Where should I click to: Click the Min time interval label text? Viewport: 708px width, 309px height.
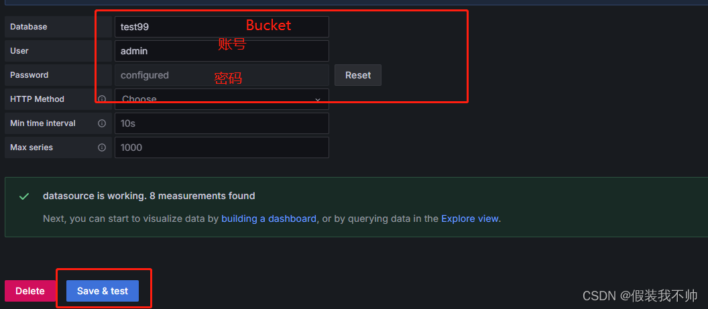pyautogui.click(x=43, y=123)
